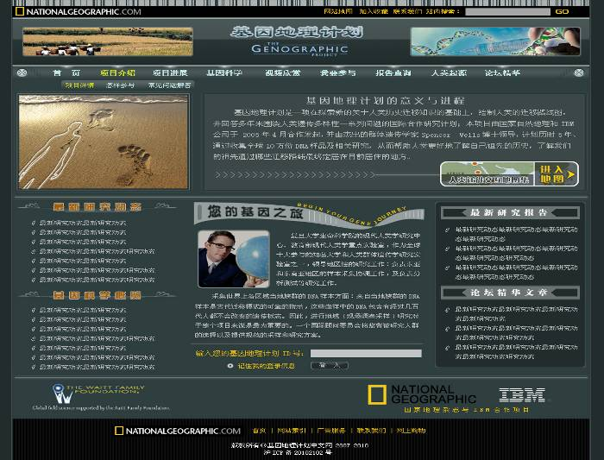604x460 pixels.
Task: Click the round ornament icon left of the 首页 tab
Action: click(22, 72)
